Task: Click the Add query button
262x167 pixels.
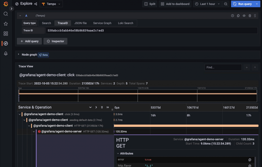Action: (29, 41)
